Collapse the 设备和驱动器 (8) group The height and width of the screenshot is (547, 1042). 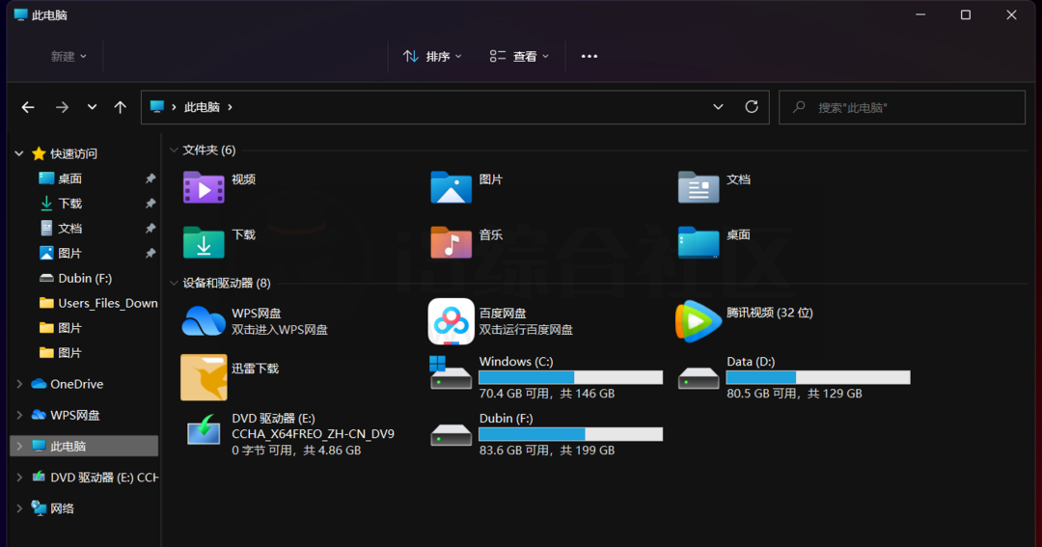pos(174,283)
